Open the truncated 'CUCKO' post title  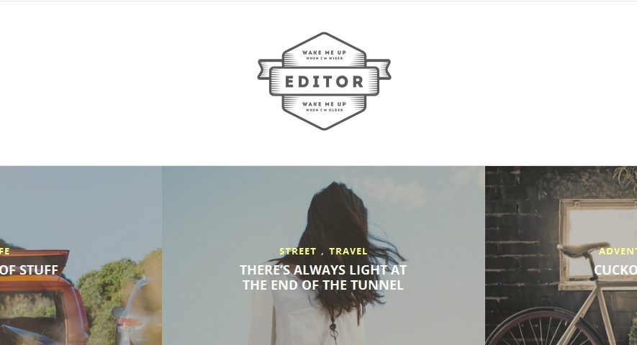tap(615, 270)
